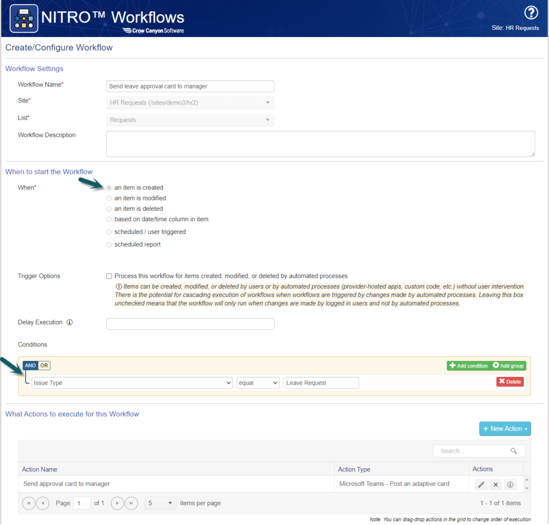Screen dimensions: 549x525
Task: Expand the items per page dropdown
Action: click(x=161, y=504)
